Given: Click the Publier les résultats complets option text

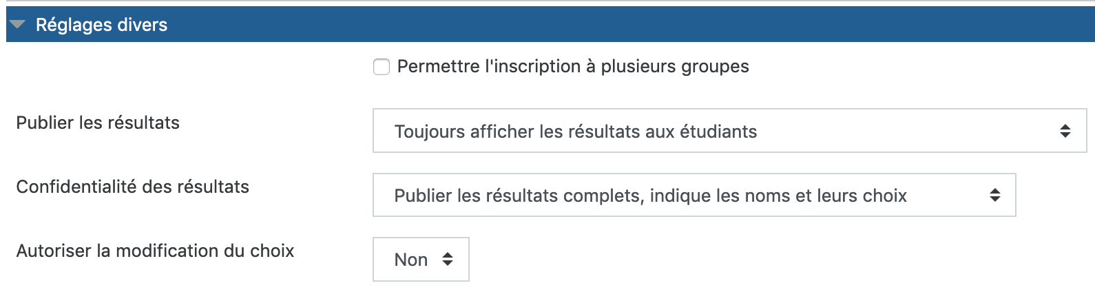Looking at the screenshot, I should (650, 196).
